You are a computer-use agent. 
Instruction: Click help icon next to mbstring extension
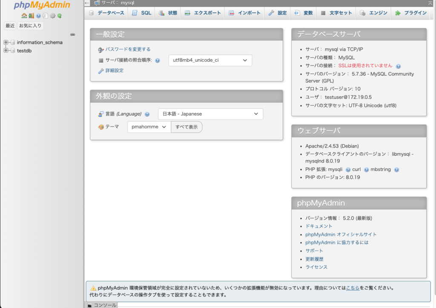click(x=396, y=170)
